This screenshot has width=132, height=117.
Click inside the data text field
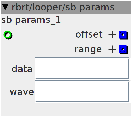tap(82, 68)
